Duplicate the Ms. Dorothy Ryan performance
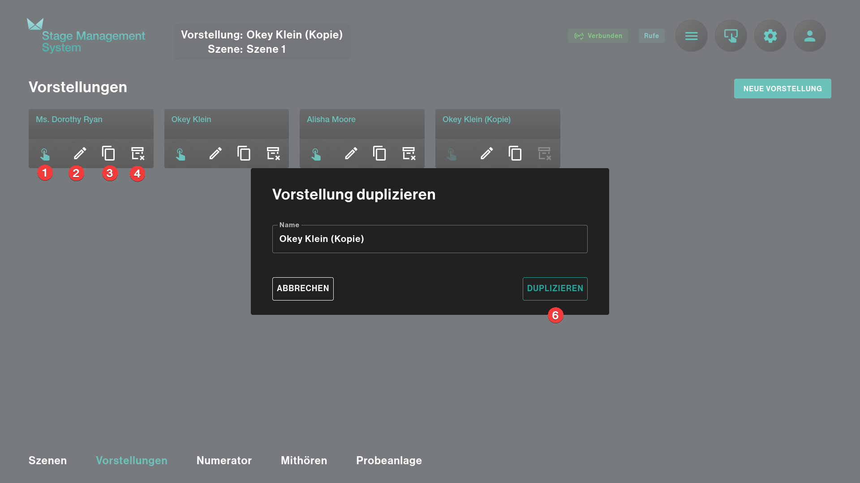The image size is (860, 483). 108,153
